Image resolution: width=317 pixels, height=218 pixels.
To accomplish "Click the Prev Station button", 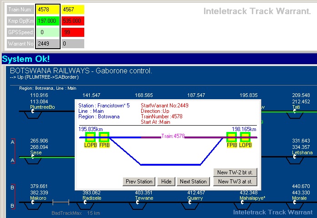I will click(x=139, y=182).
